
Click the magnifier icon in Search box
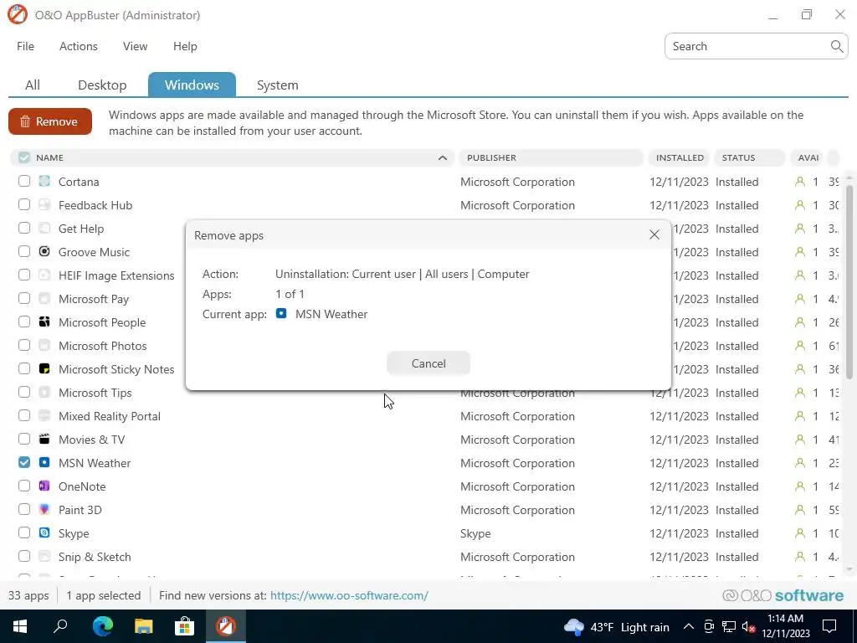(x=836, y=46)
